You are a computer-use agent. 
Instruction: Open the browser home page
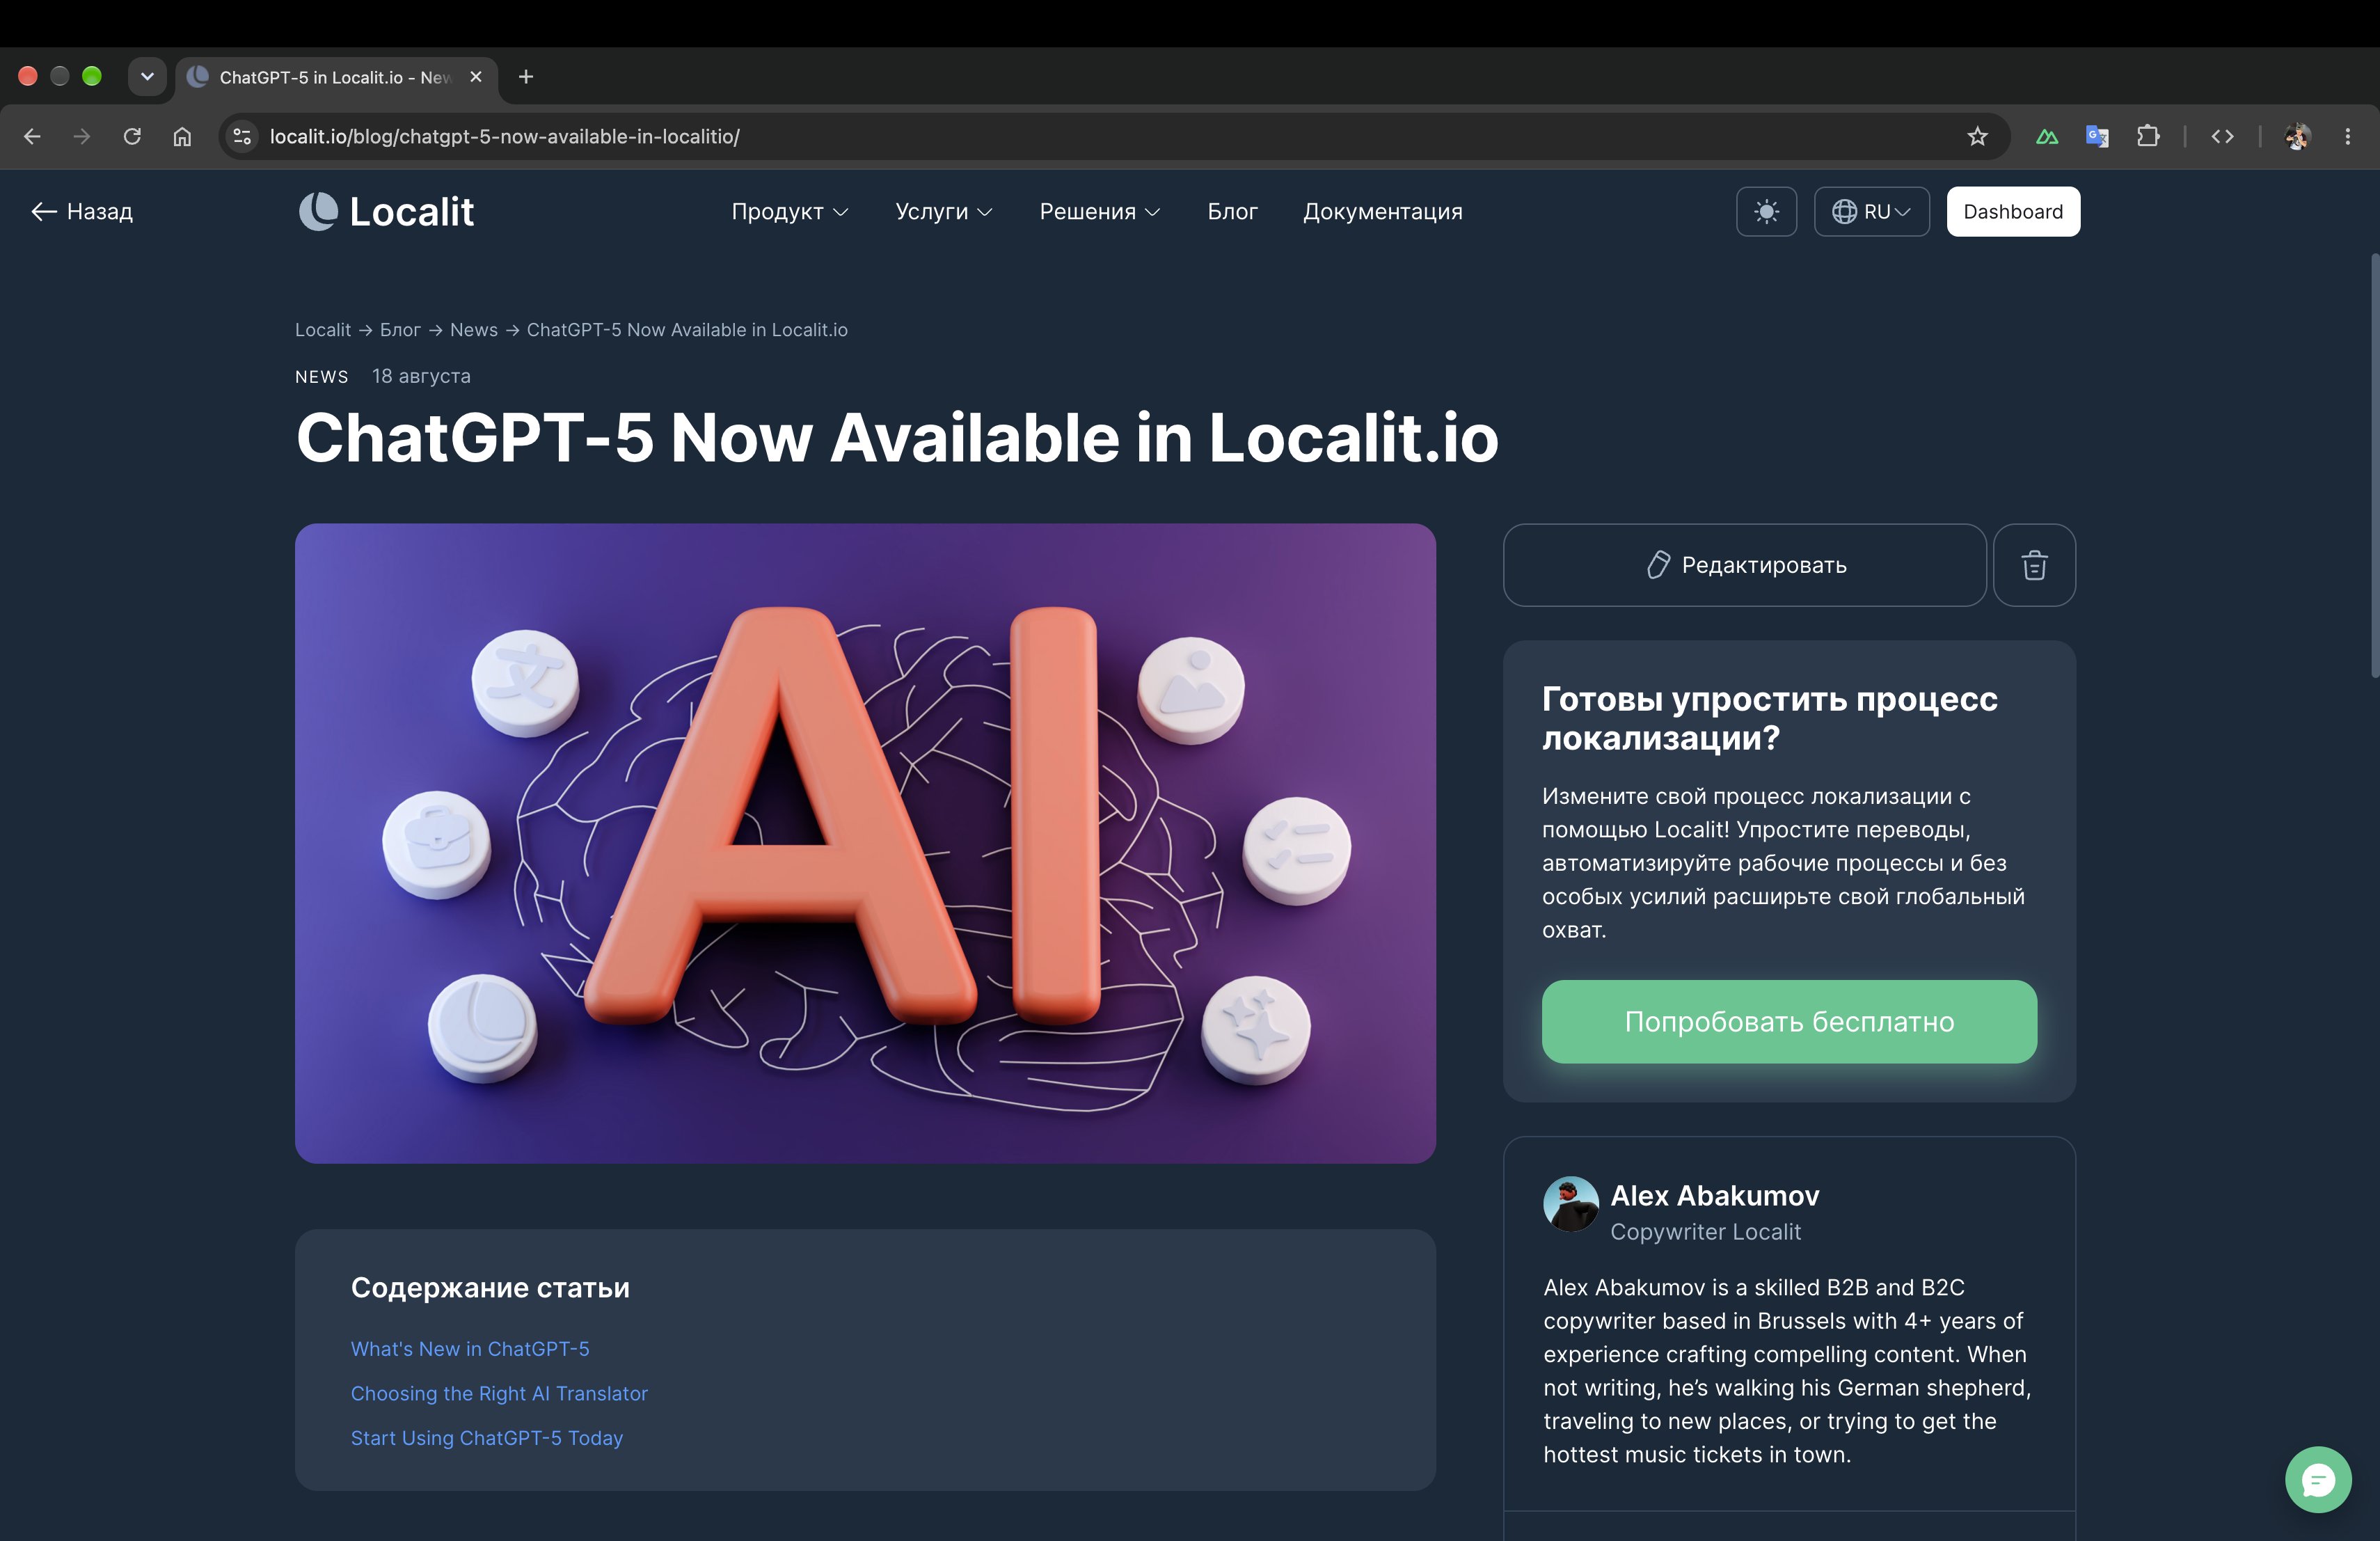(x=182, y=136)
